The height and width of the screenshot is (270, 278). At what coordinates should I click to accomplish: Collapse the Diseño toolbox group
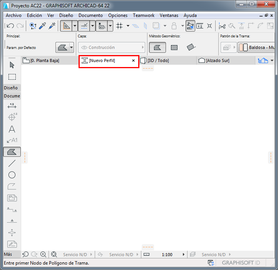12,88
